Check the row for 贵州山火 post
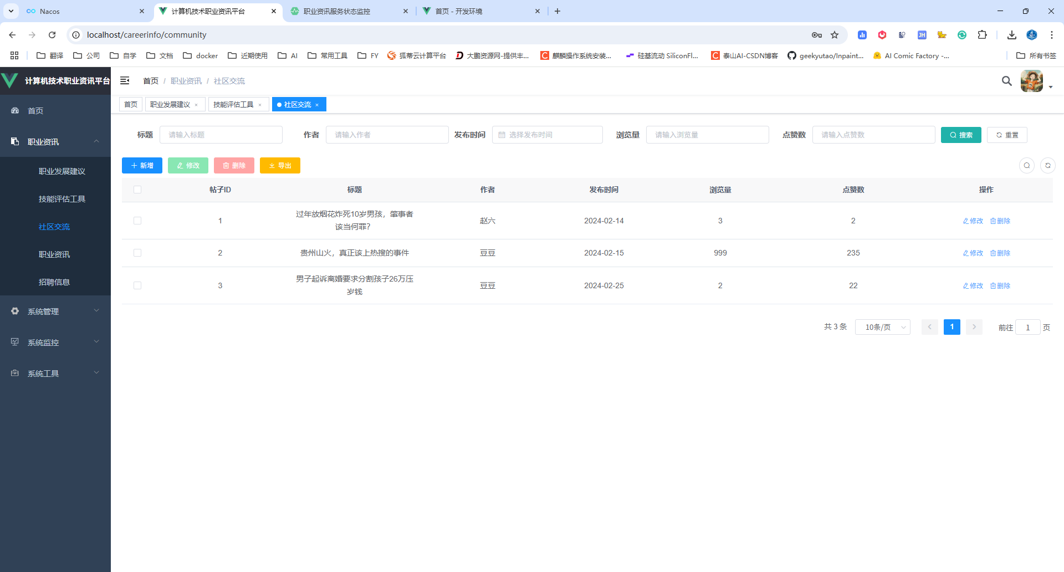Viewport: 1064px width, 572px height. coord(137,253)
